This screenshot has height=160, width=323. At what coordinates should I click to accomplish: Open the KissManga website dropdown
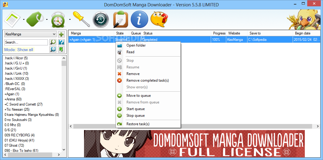[x=30, y=34]
